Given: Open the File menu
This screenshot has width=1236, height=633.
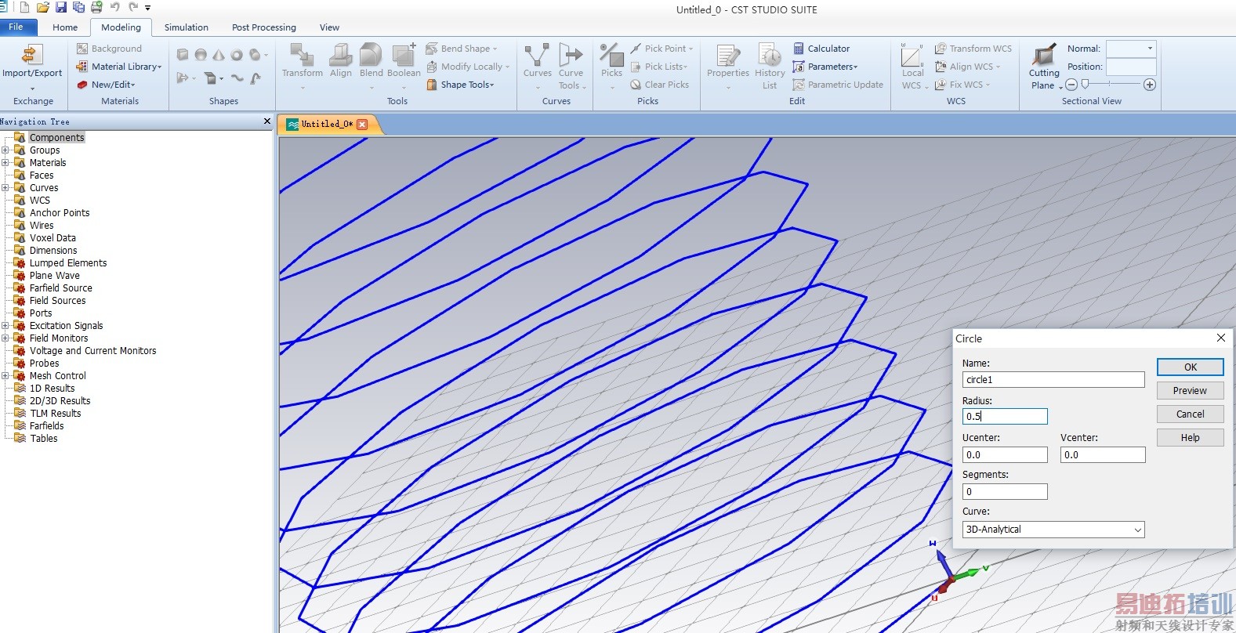Looking at the screenshot, I should pos(20,27).
